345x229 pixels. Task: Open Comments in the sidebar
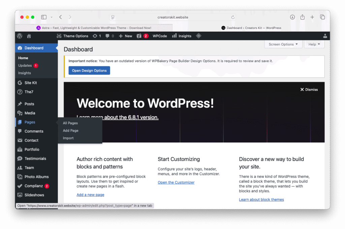pyautogui.click(x=36, y=131)
